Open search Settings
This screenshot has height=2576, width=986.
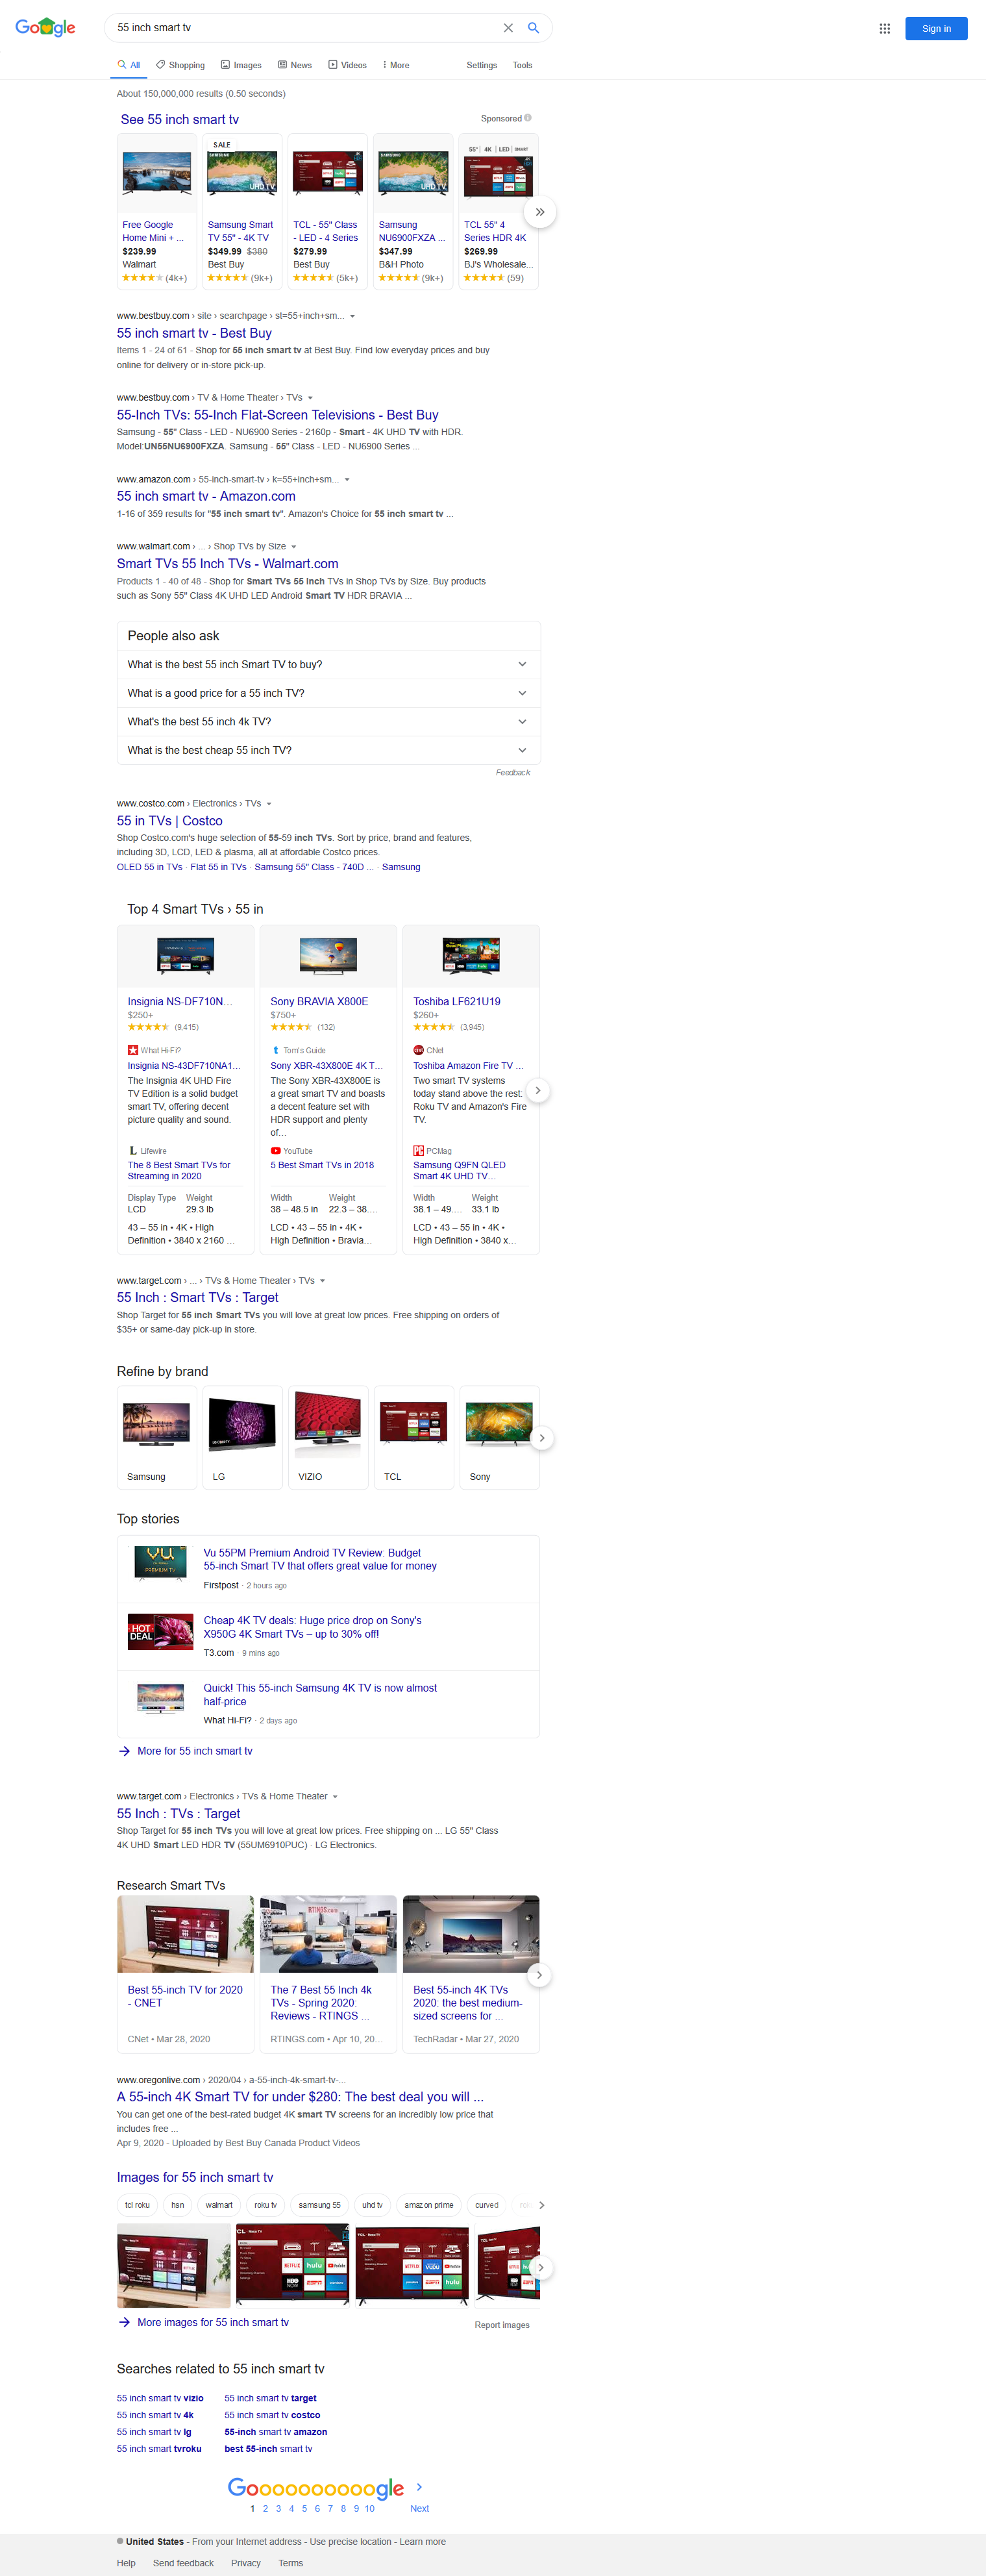click(482, 65)
